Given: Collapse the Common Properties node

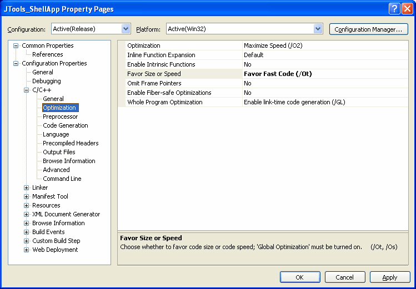Looking at the screenshot, I should tap(16, 45).
